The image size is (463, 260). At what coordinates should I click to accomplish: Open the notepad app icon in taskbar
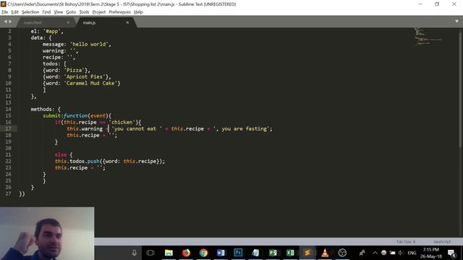coord(255,253)
